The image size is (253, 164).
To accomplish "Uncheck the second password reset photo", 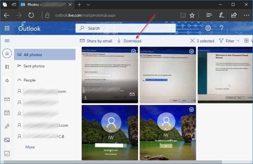I will click(x=192, y=51).
